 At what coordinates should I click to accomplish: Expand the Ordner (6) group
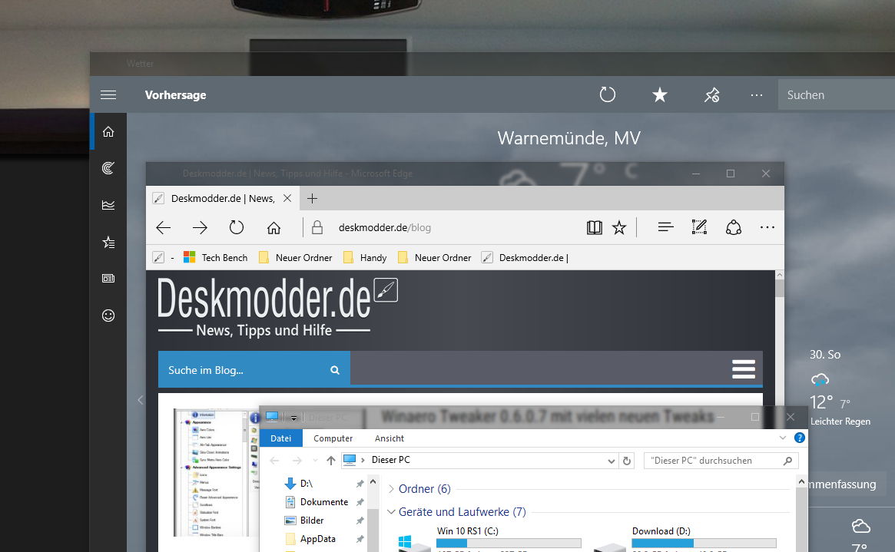pyautogui.click(x=392, y=489)
